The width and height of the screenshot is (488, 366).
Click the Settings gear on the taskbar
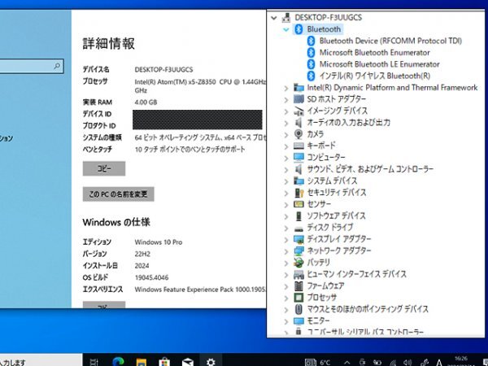tap(211, 362)
